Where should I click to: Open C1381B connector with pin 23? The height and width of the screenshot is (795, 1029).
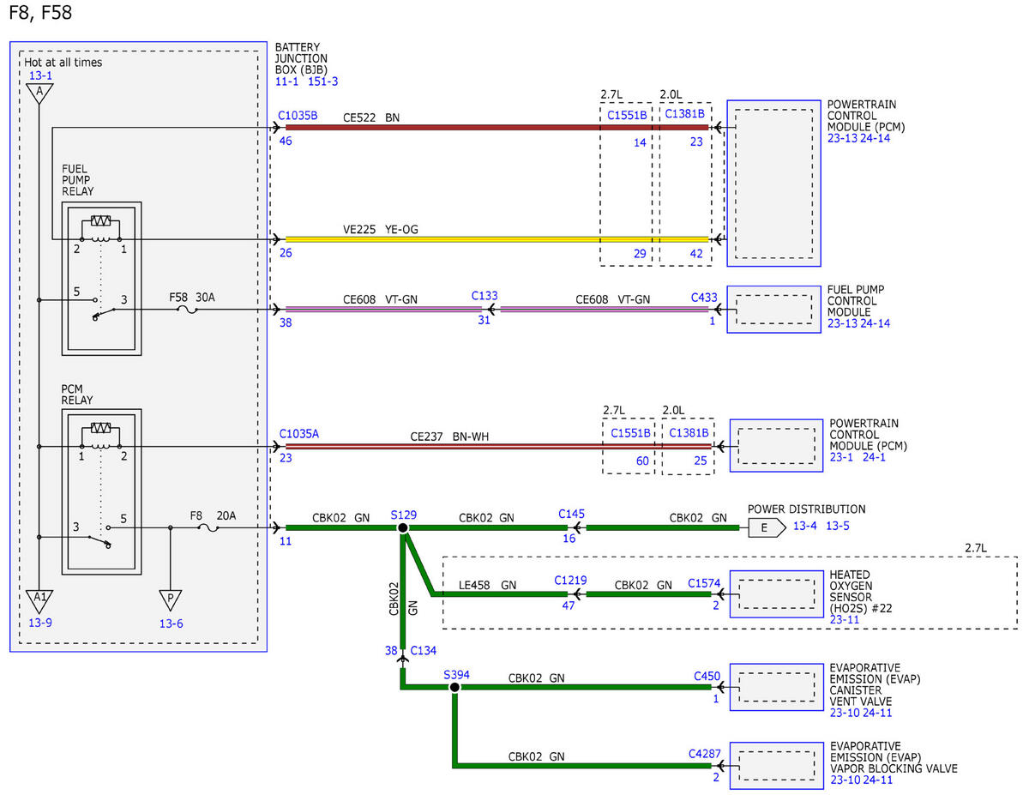pyautogui.click(x=684, y=113)
